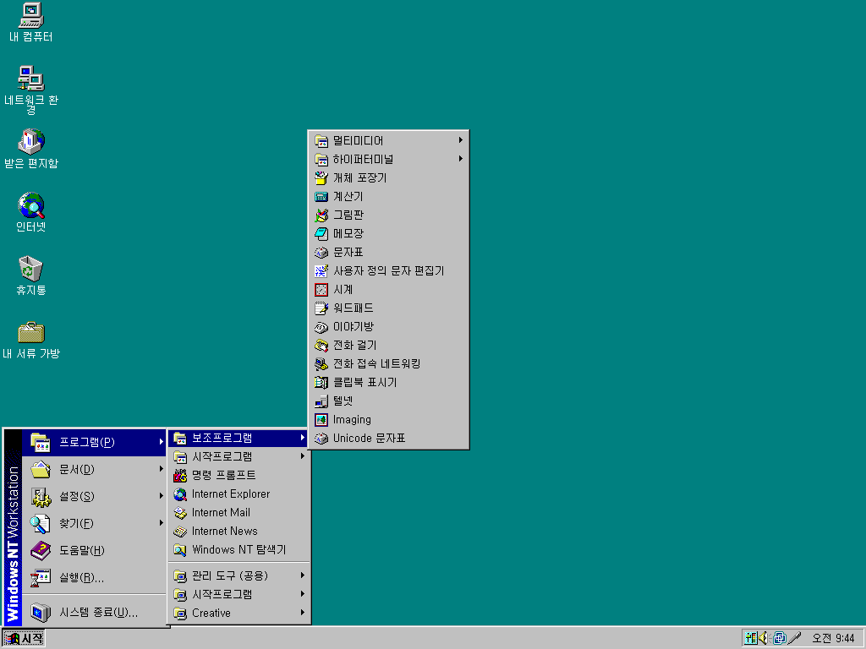Expand the 관리 도구 (공용) submenu arrow
The width and height of the screenshot is (866, 649).
coord(303,575)
